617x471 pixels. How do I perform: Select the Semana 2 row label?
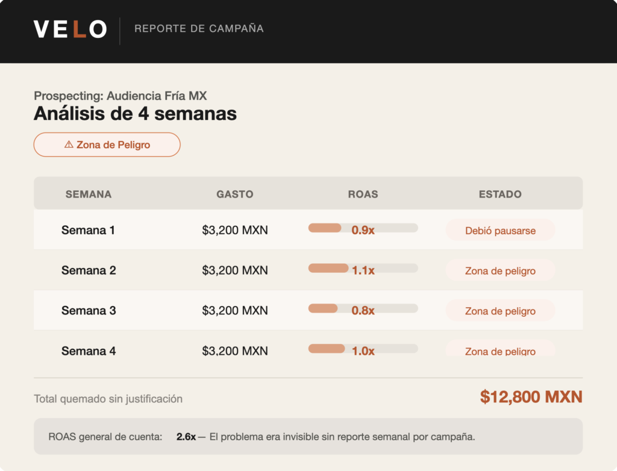(x=89, y=270)
